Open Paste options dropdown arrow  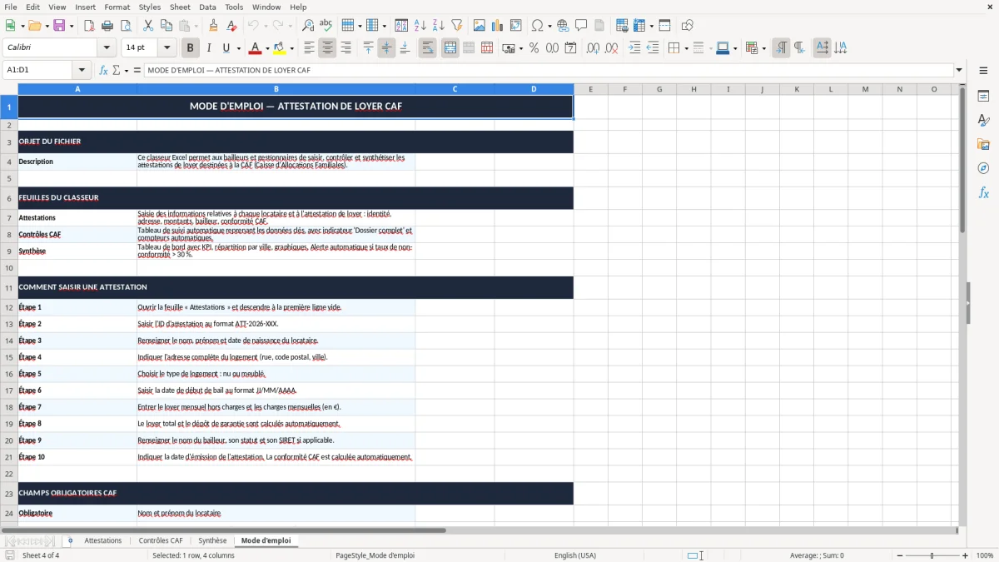195,26
